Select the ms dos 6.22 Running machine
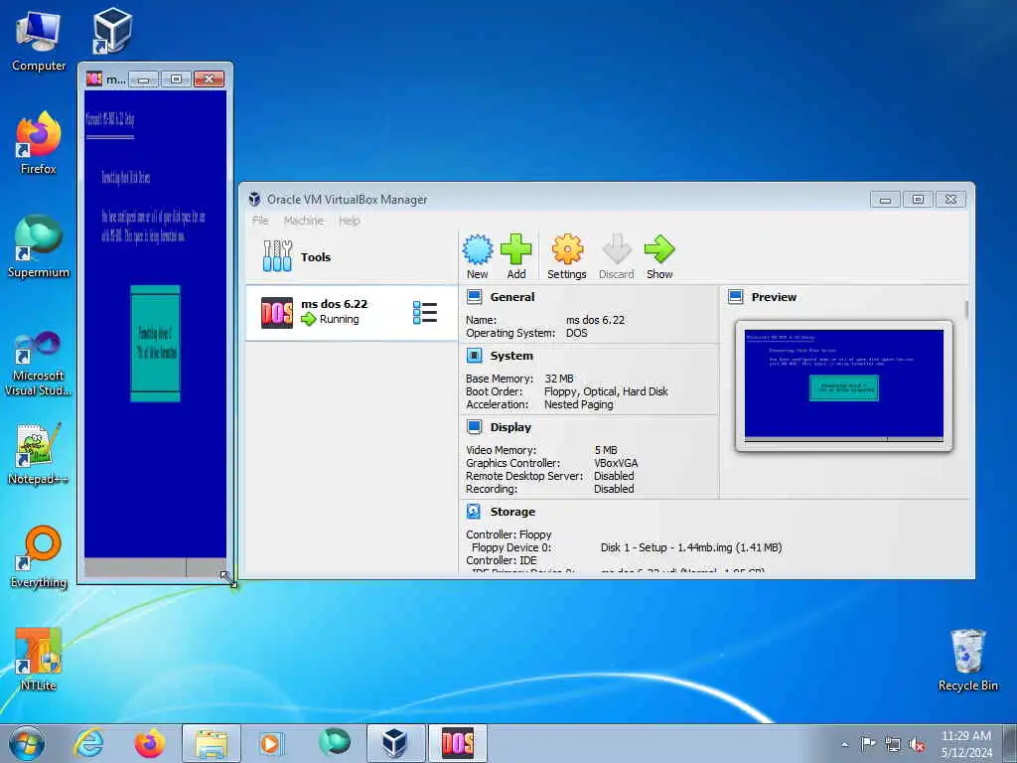The width and height of the screenshot is (1017, 763). [x=352, y=313]
